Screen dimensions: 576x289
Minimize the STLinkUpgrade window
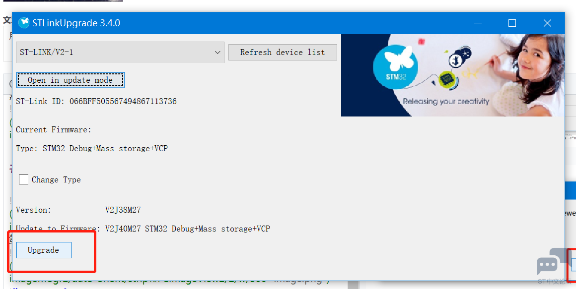[478, 23]
